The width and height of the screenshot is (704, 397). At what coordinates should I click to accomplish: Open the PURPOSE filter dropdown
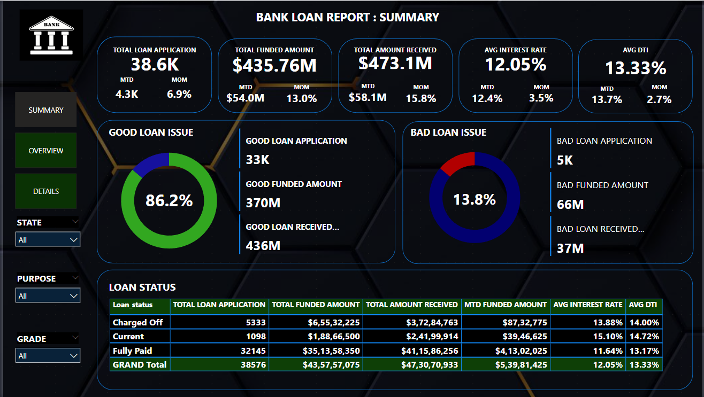click(x=48, y=296)
